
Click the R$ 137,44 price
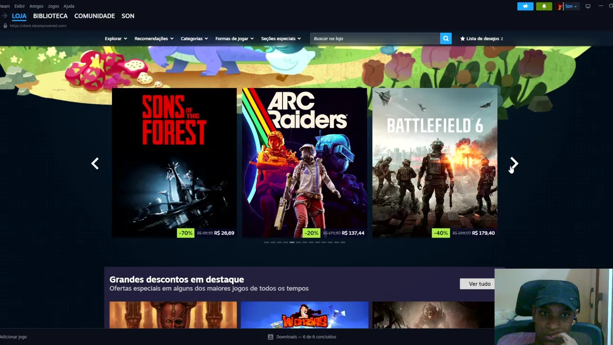click(353, 233)
